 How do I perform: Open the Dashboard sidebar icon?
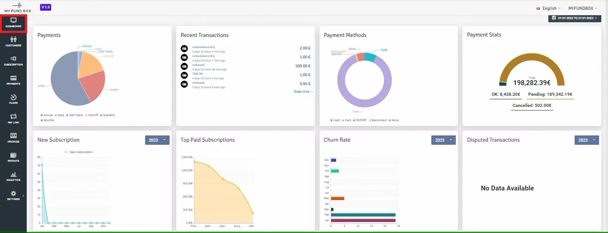click(x=13, y=20)
